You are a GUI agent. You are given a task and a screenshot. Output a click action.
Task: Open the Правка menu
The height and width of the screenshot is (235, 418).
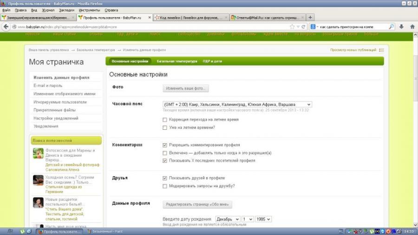[x=20, y=10]
